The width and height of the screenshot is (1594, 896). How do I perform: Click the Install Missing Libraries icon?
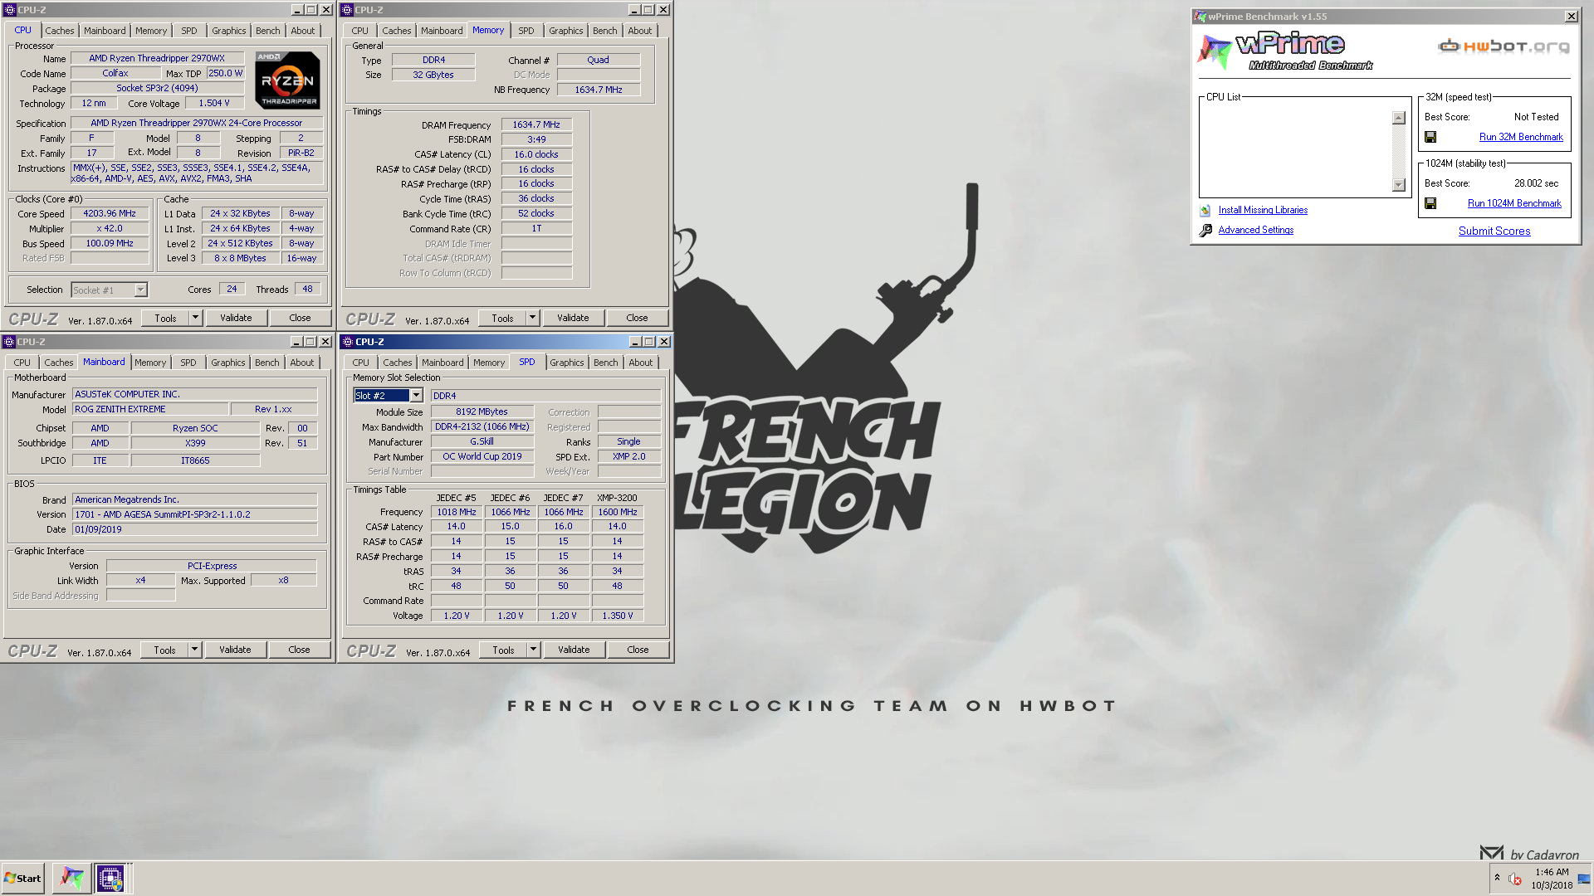[1205, 211]
